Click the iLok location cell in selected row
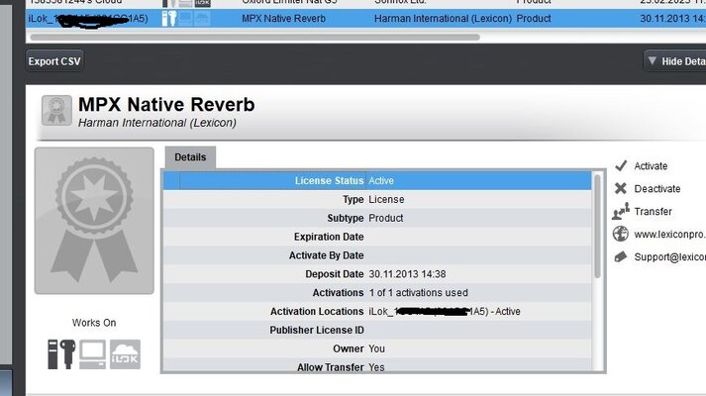Screen dimensions: 706x396 pyautogui.click(x=88, y=19)
